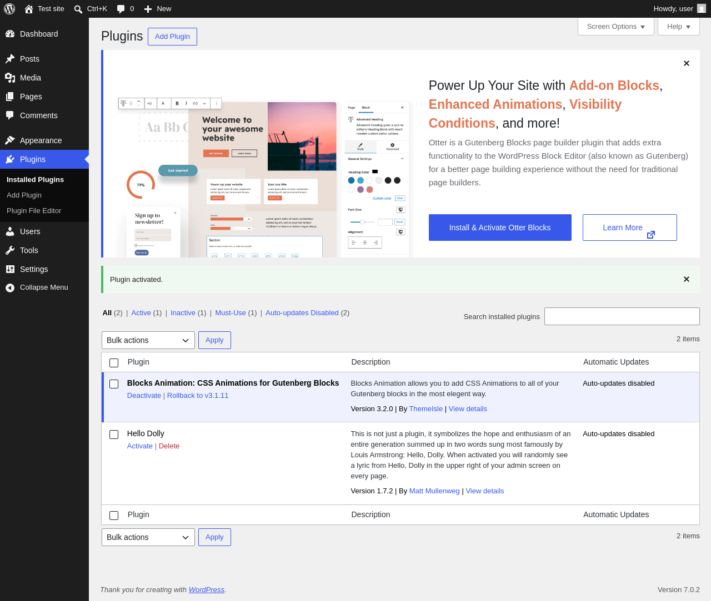Click the Appearance paintbrush icon
This screenshot has height=601, width=711.
click(x=10, y=140)
